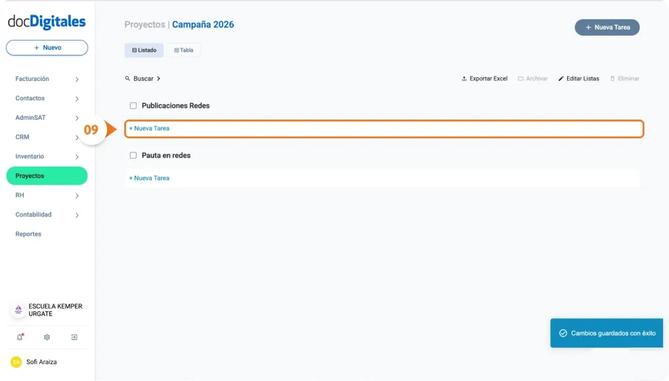Check the Publicaciones Redes checkbox

133,105
